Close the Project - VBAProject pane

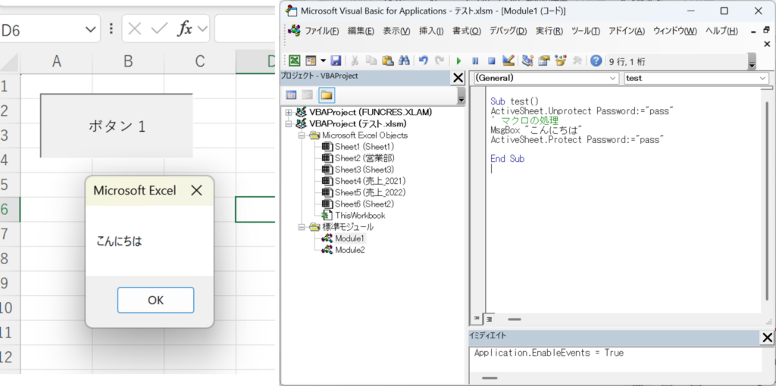(x=458, y=78)
